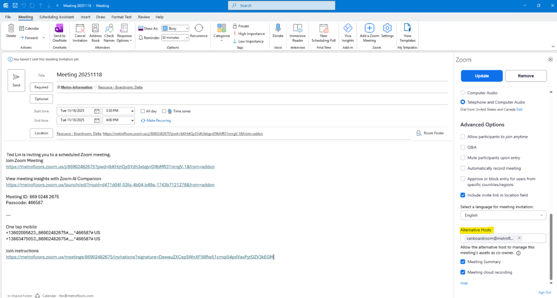
Task: Mark meeting as Private
Action: pyautogui.click(x=241, y=26)
